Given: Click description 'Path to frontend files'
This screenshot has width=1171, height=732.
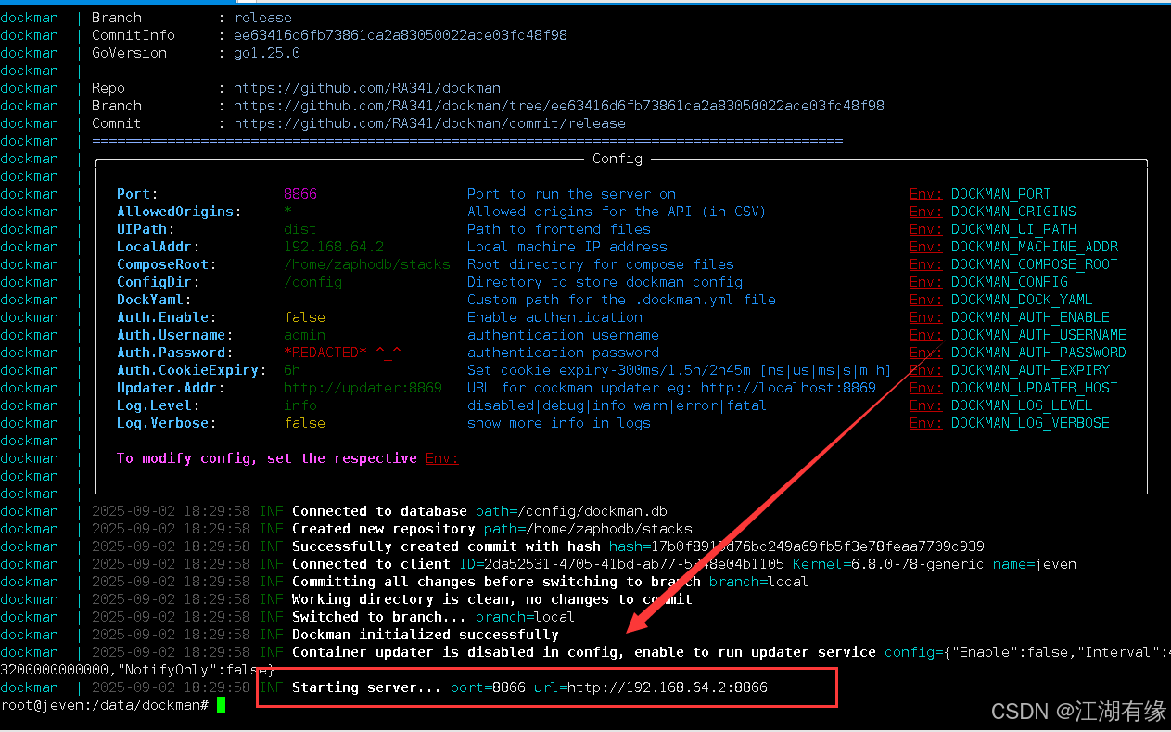Looking at the screenshot, I should 559,229.
